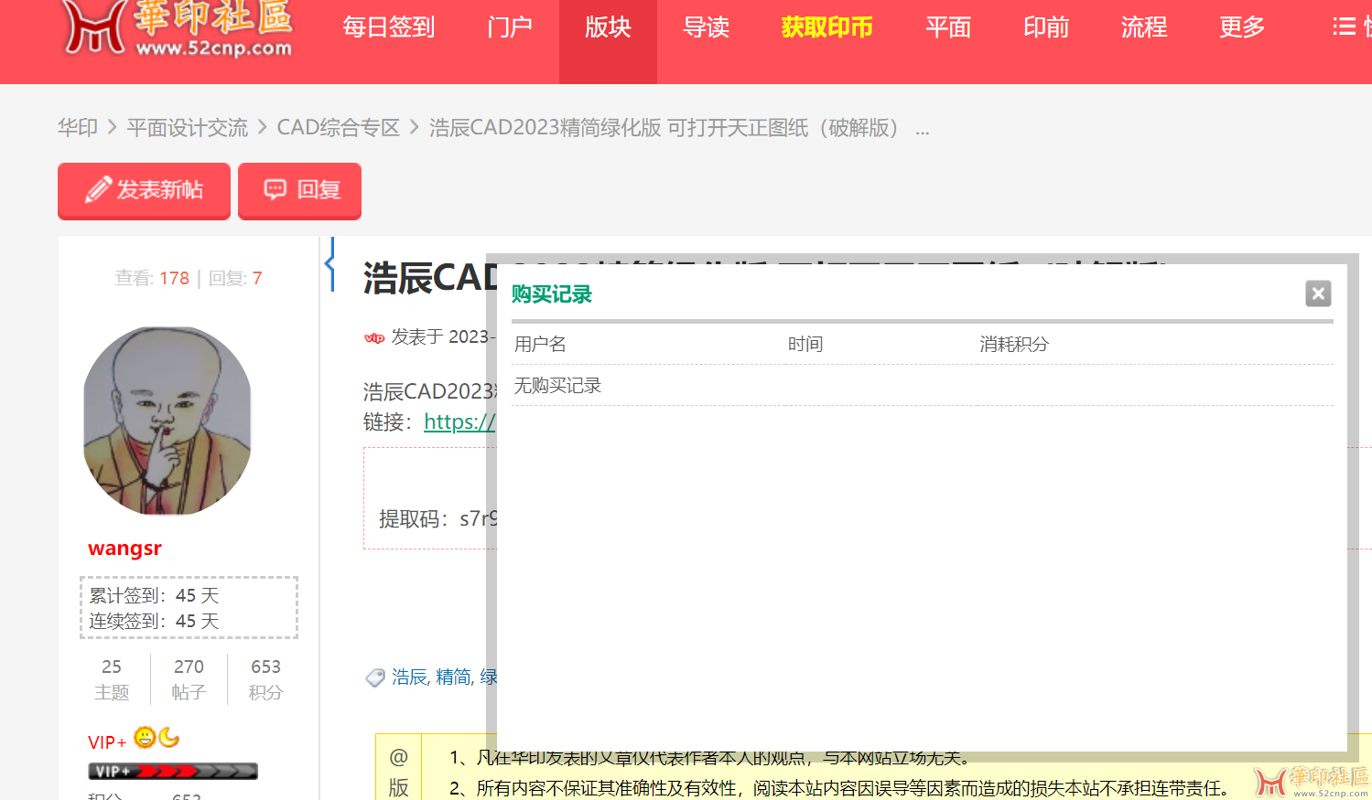Click the red VIP badge beside 发表于

click(374, 337)
